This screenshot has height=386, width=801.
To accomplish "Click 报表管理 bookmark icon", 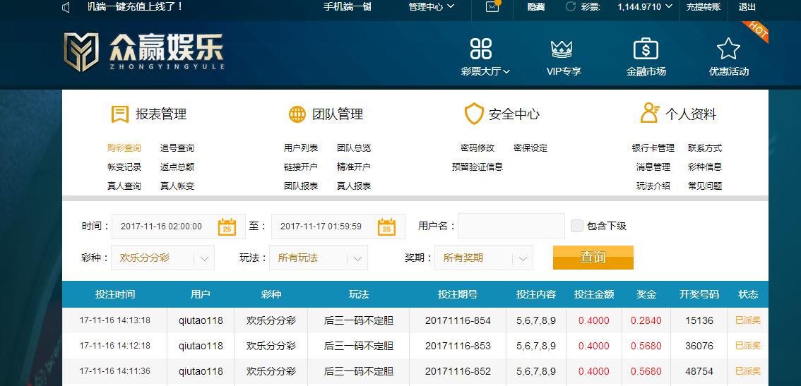I will point(120,114).
